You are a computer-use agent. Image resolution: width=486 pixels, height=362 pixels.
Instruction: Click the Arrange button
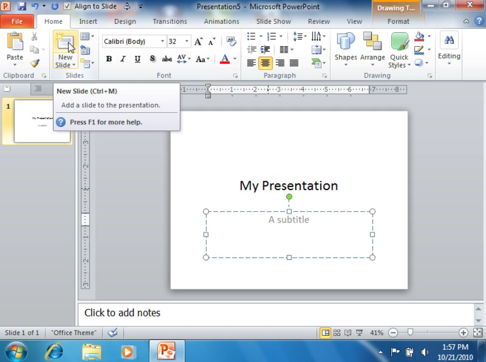coord(372,48)
